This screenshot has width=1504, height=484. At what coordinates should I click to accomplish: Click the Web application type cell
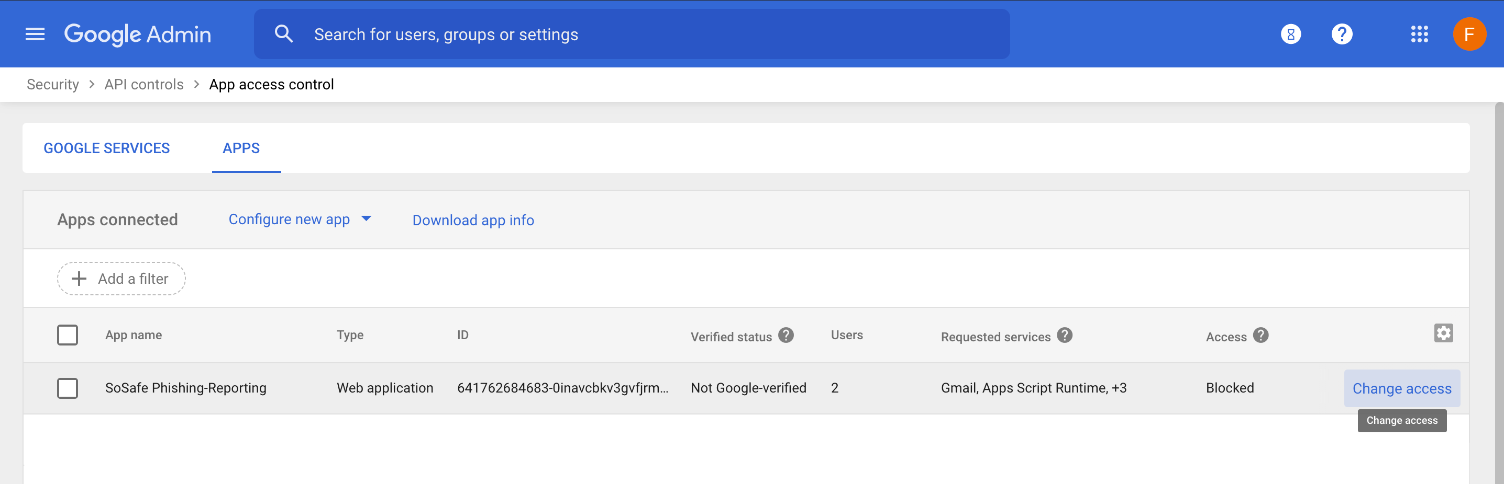coord(385,388)
